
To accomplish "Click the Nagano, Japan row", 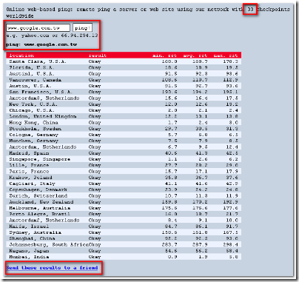I will (x=124, y=251).
